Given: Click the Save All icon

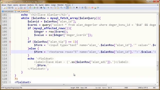Looking at the screenshot, I should 12,8.
